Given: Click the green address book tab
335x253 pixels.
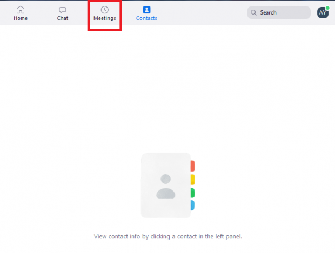Looking at the screenshot, I should coord(192,193).
